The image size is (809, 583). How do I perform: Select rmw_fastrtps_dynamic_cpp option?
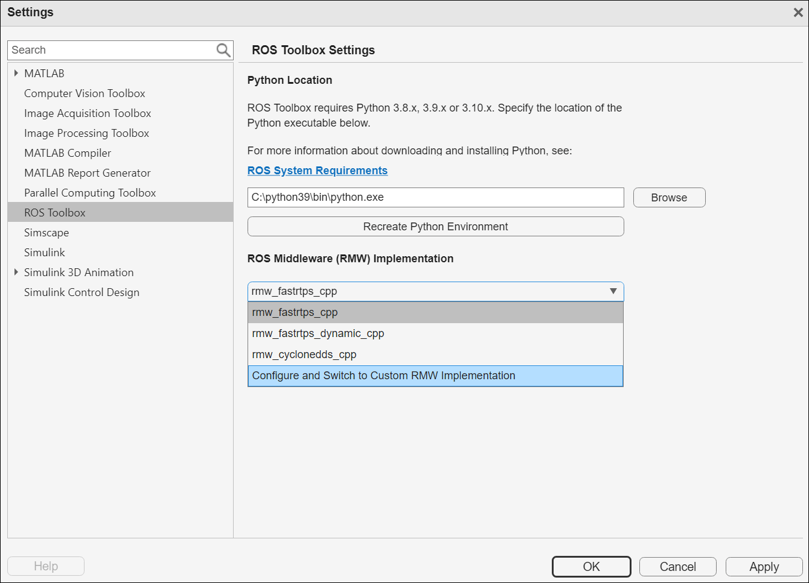pyautogui.click(x=318, y=333)
